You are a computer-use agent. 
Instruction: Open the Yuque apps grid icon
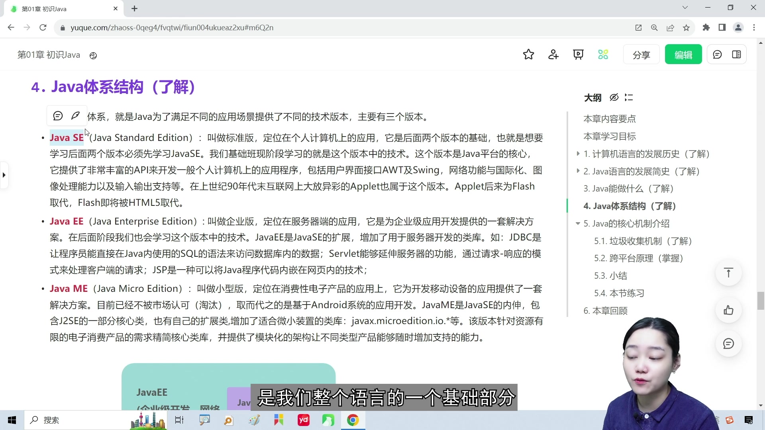[x=602, y=54]
